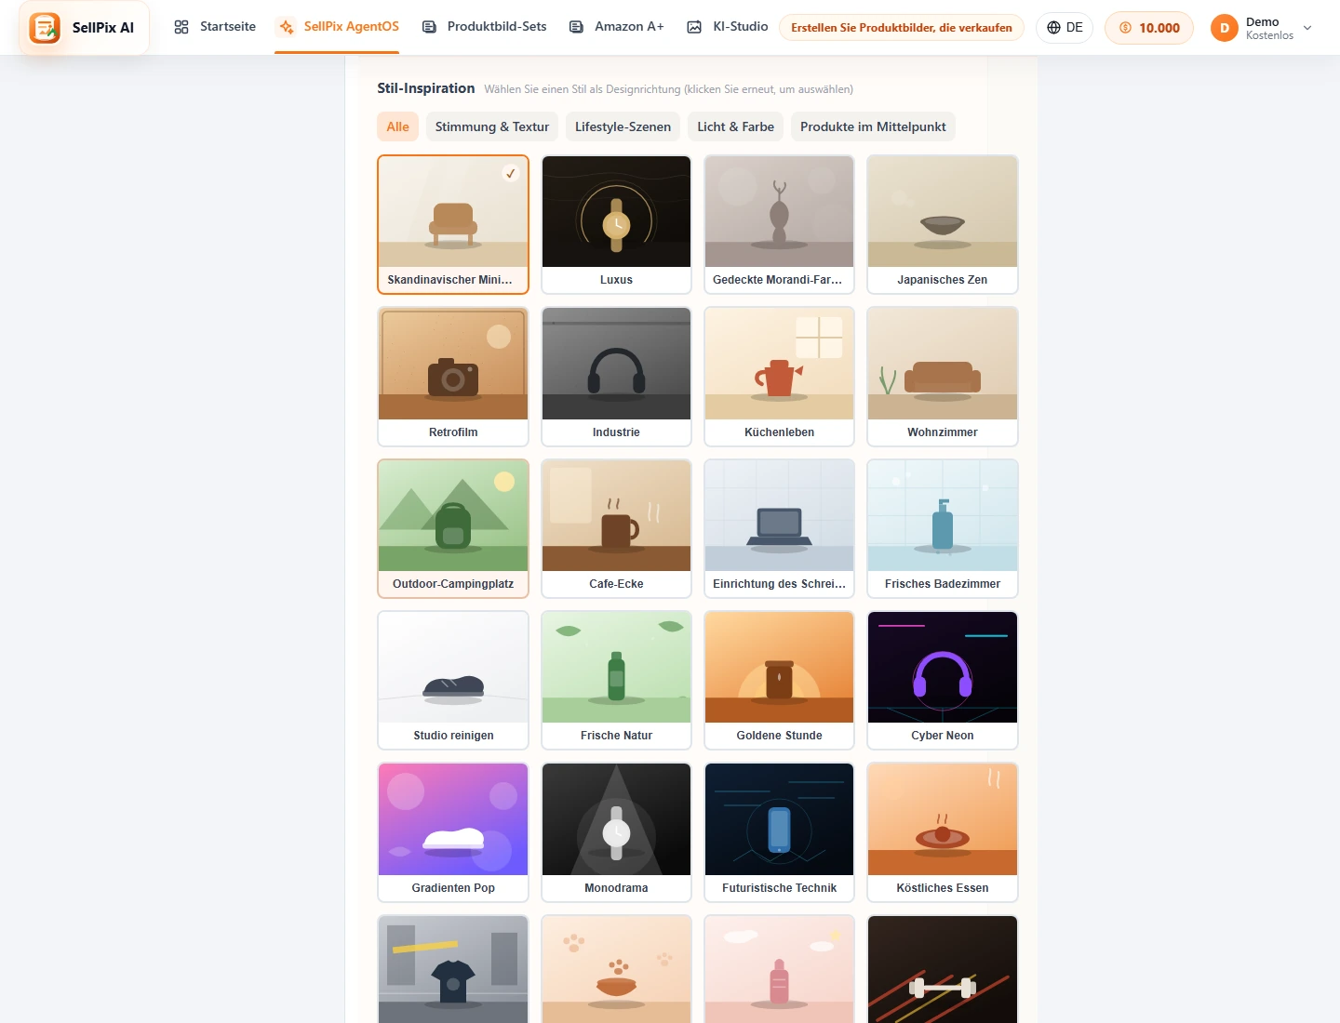This screenshot has height=1023, width=1340.
Task: Open the Amazon A+ nav link
Action: point(616,27)
